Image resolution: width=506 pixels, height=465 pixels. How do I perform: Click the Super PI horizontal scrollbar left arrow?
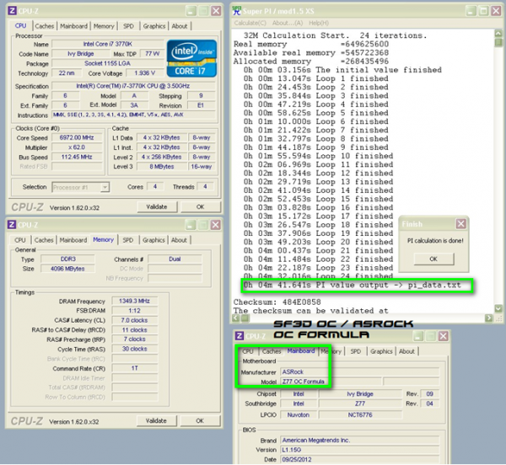(236, 318)
